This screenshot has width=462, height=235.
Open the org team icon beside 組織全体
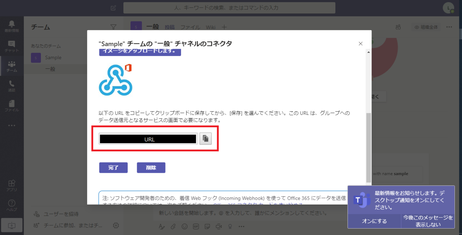[398, 27]
